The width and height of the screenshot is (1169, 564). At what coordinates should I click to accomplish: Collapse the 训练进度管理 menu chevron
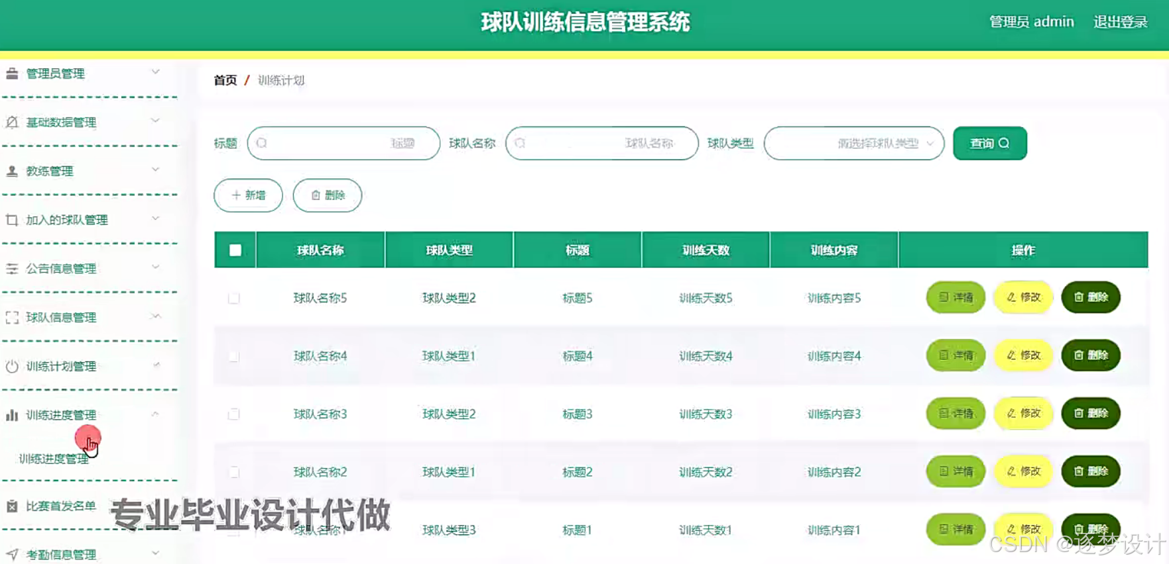[x=155, y=414]
